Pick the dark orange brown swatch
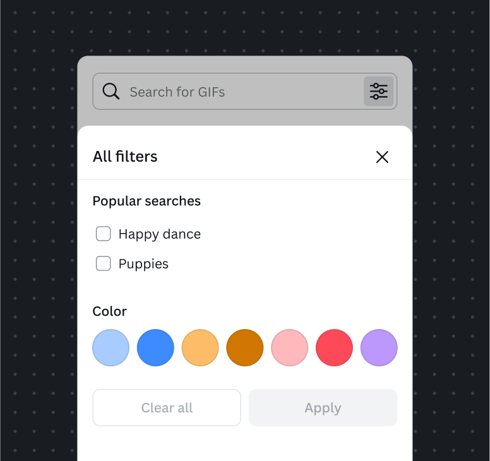The image size is (490, 461). pyautogui.click(x=245, y=347)
